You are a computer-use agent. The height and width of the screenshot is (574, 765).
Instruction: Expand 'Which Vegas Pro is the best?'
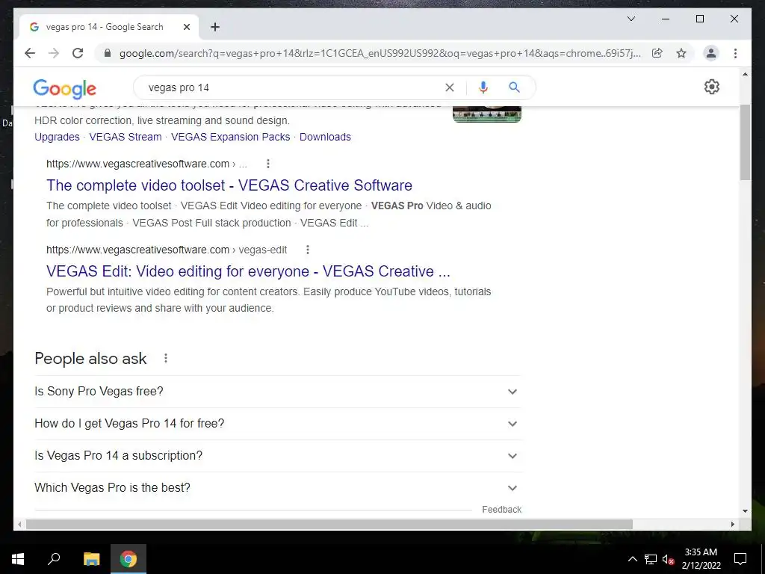point(278,488)
